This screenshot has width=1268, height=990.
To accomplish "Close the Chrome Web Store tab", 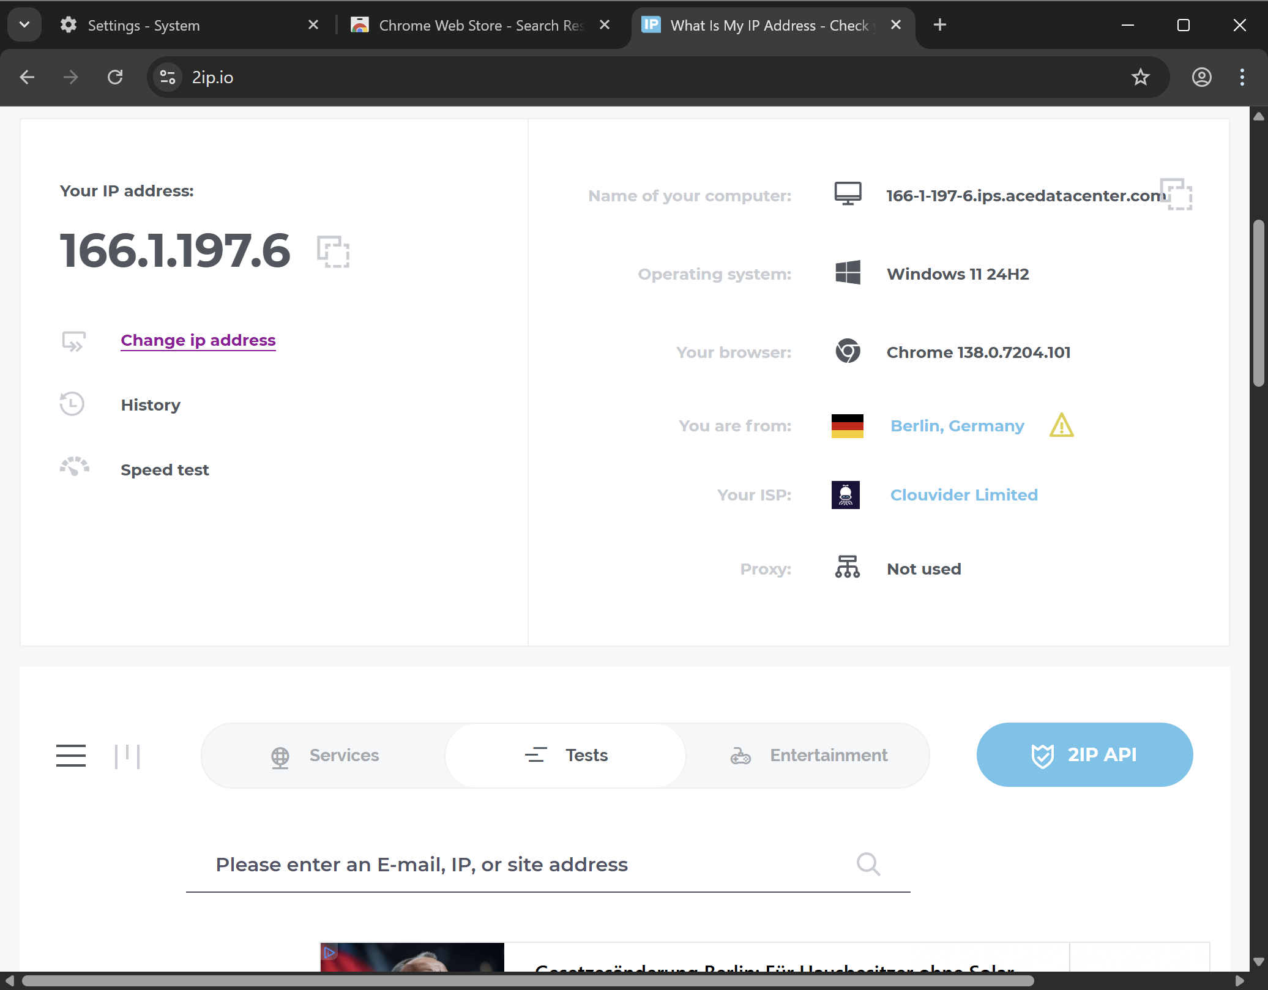I will pos(605,25).
